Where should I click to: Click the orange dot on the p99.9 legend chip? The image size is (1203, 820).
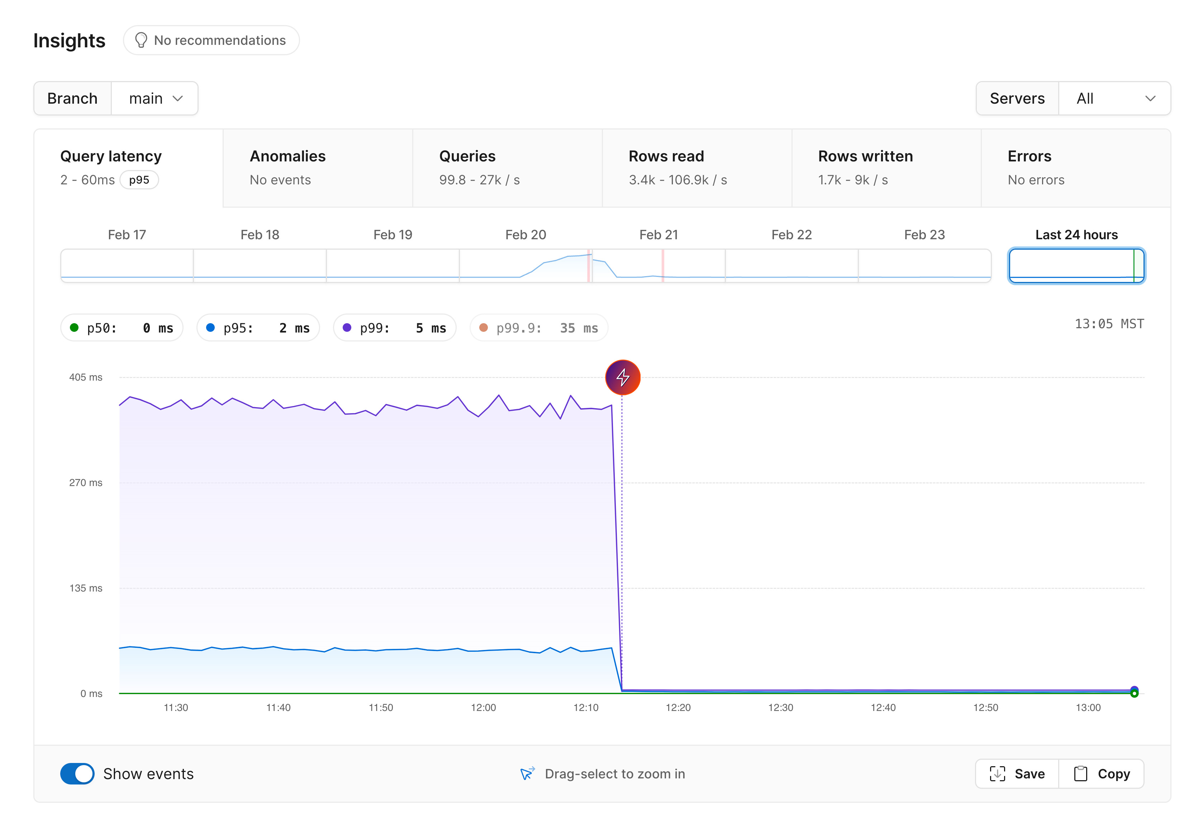click(x=484, y=327)
